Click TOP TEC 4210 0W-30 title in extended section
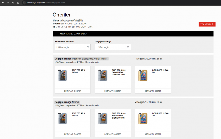 [79, 71]
